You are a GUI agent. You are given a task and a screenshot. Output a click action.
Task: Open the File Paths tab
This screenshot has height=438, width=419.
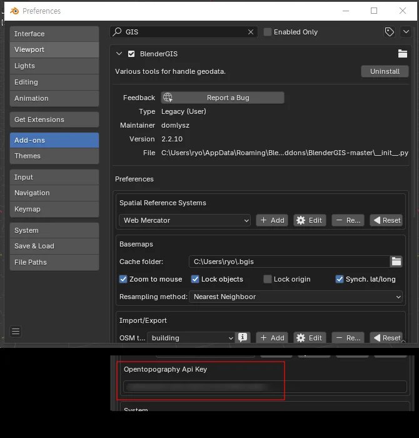(54, 262)
